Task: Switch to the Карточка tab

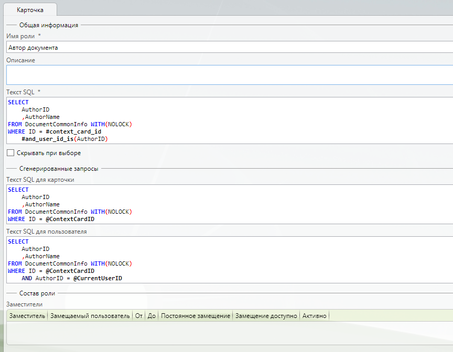Action: [x=30, y=9]
